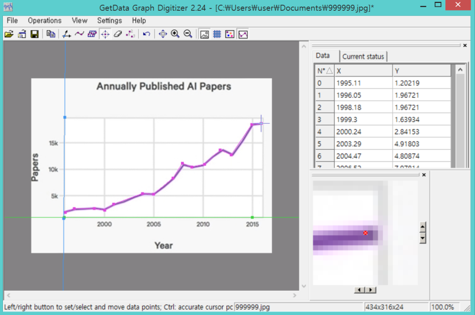Click image view horizontal scroll left arrow
Screen dimensions: 475x315
point(8,295)
